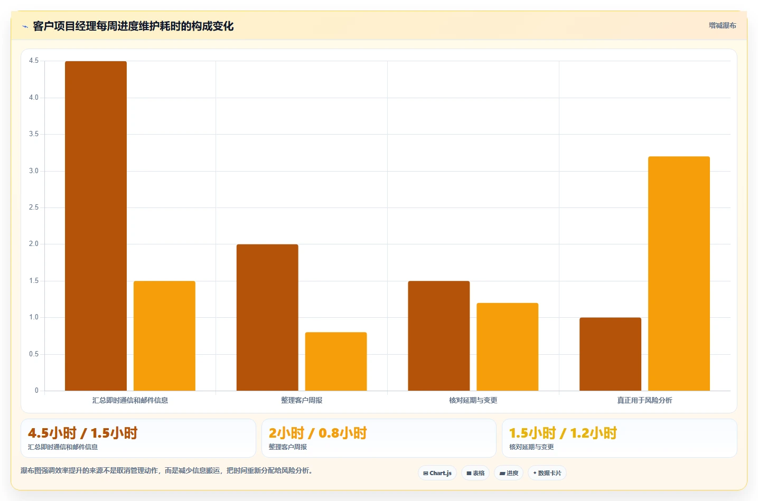This screenshot has height=501, width=758.
Task: Click the 增减瀑布 label in the header
Action: (x=722, y=25)
